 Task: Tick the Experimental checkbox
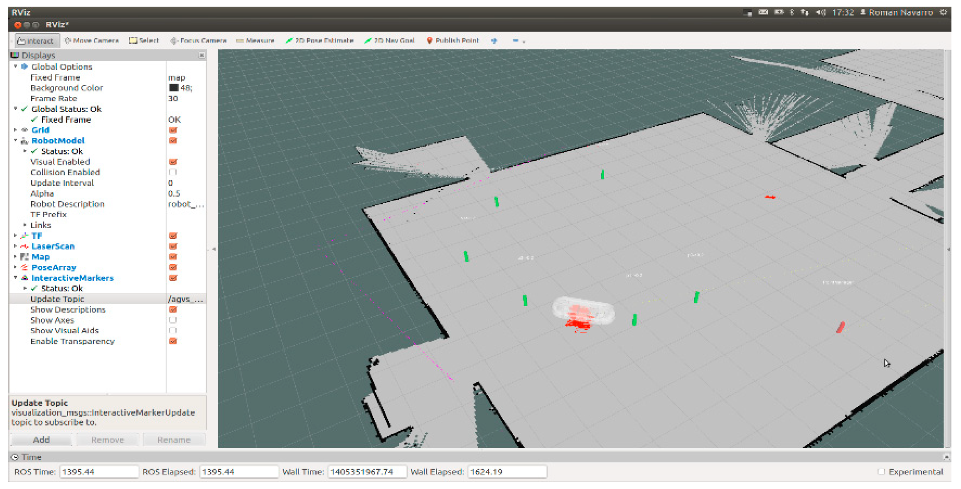click(881, 472)
